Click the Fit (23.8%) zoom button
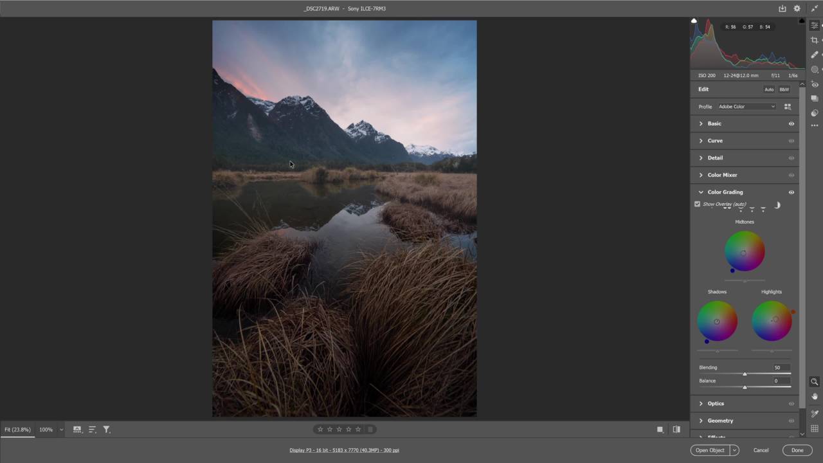Image resolution: width=823 pixels, height=463 pixels. [x=17, y=430]
